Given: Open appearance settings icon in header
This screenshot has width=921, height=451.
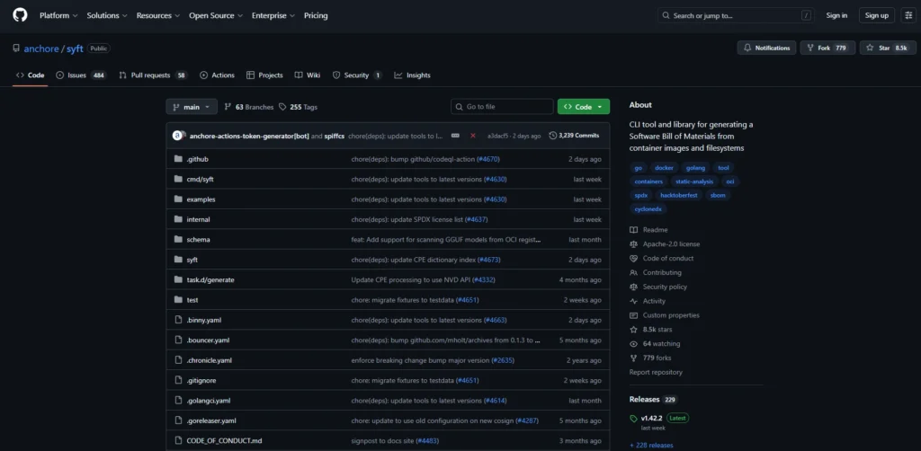Looking at the screenshot, I should 908,16.
